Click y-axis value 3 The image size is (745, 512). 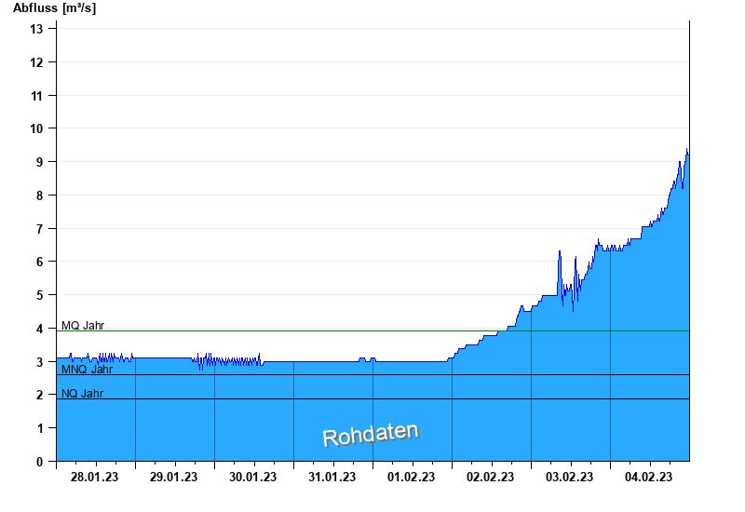pyautogui.click(x=39, y=362)
